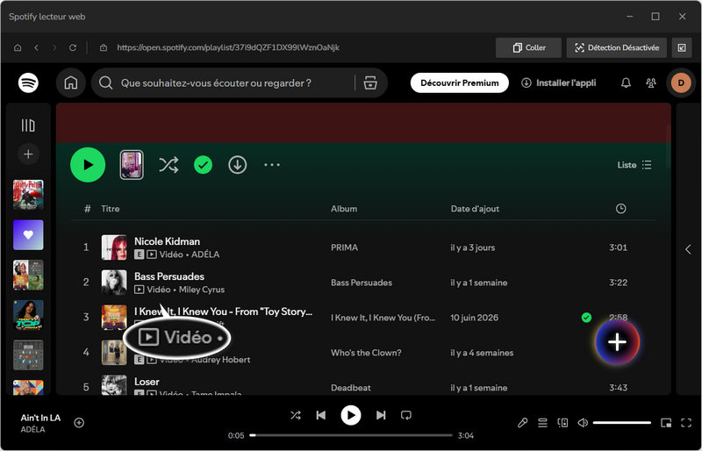Viewport: 702px width, 451px height.
Task: Toggle repeat in player bar
Action: [406, 415]
